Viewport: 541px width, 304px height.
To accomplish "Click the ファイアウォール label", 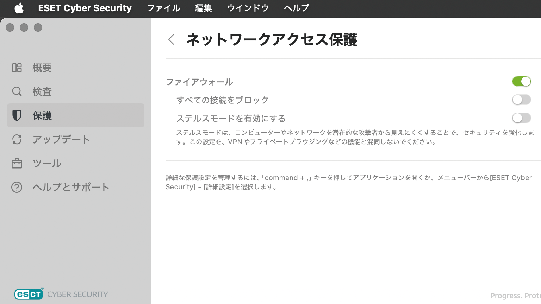I will pos(199,82).
